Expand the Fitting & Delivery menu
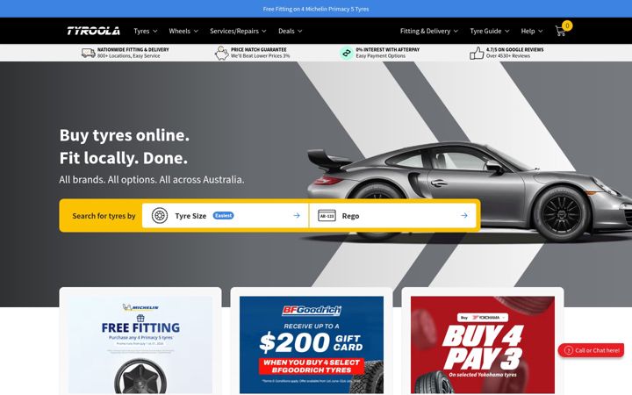The width and height of the screenshot is (632, 395). coord(429,31)
